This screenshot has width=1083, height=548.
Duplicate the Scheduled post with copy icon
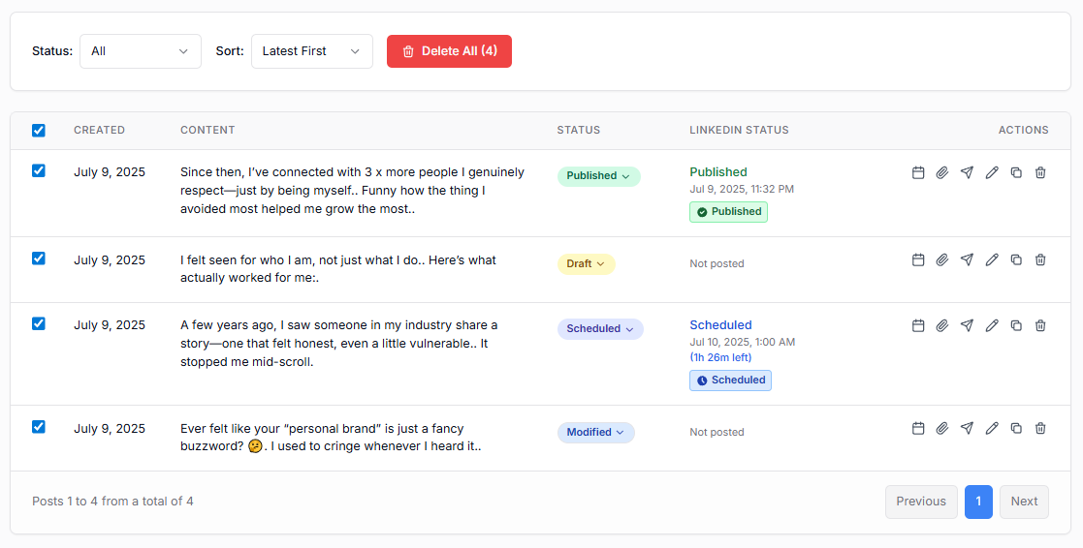click(1016, 325)
